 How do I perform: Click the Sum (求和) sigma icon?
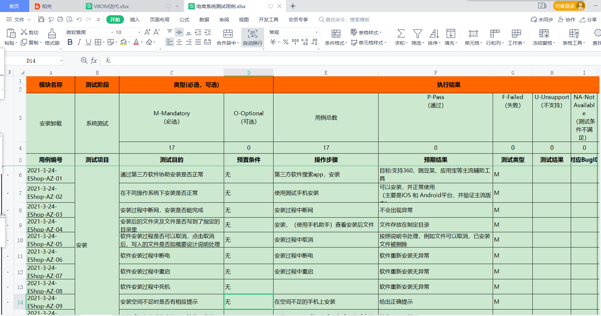(x=401, y=33)
